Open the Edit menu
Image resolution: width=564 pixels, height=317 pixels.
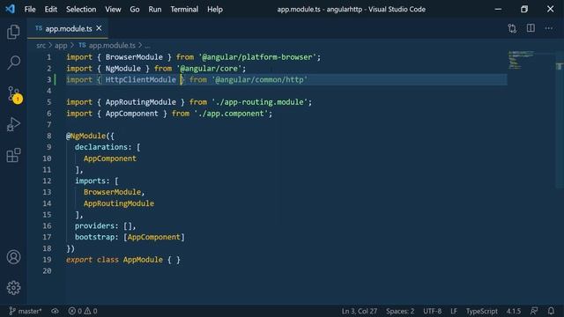pos(51,10)
